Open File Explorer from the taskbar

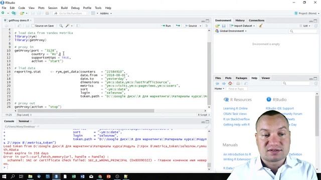(x=30, y=176)
